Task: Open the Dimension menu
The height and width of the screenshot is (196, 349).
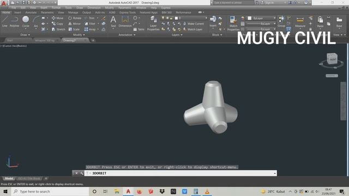Action: (94, 8)
